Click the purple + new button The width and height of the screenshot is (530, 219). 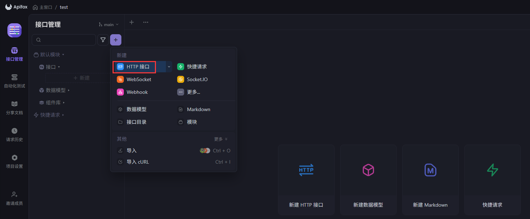116,39
